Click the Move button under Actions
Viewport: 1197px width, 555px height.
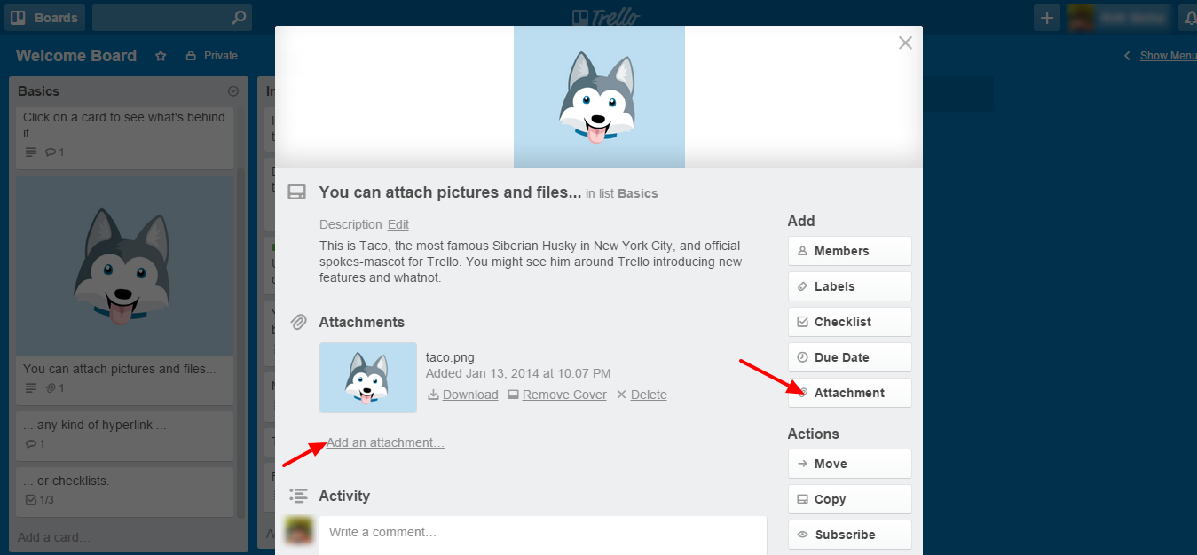850,464
